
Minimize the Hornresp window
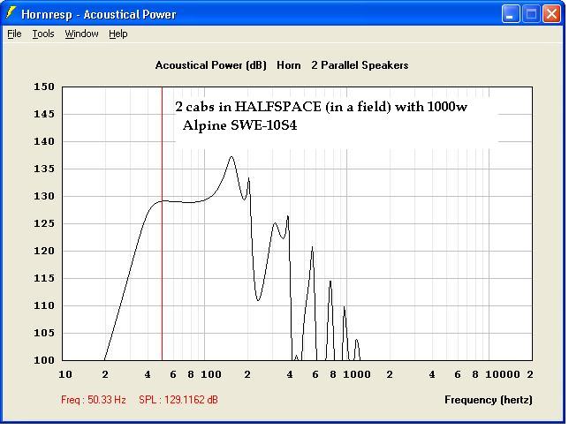pyautogui.click(x=511, y=14)
